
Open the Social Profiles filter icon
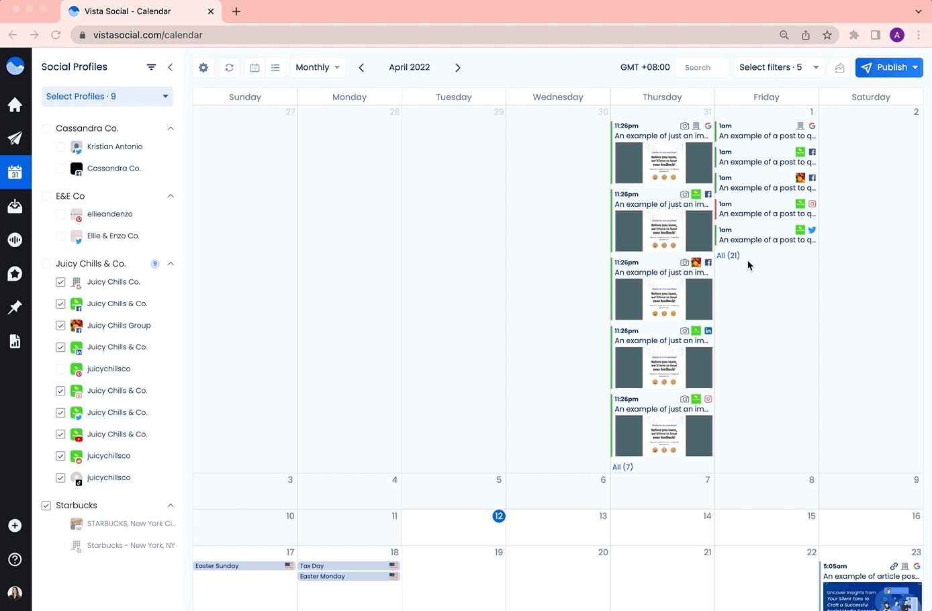pos(151,67)
